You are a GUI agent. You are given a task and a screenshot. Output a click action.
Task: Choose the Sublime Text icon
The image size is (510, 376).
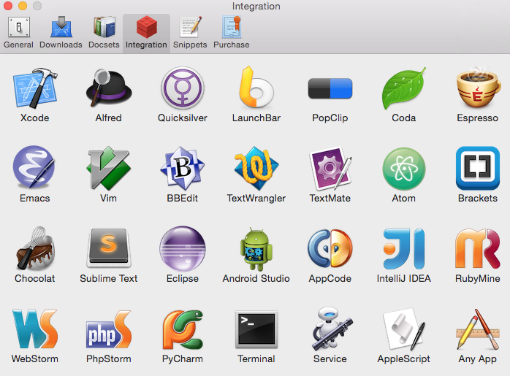(109, 248)
